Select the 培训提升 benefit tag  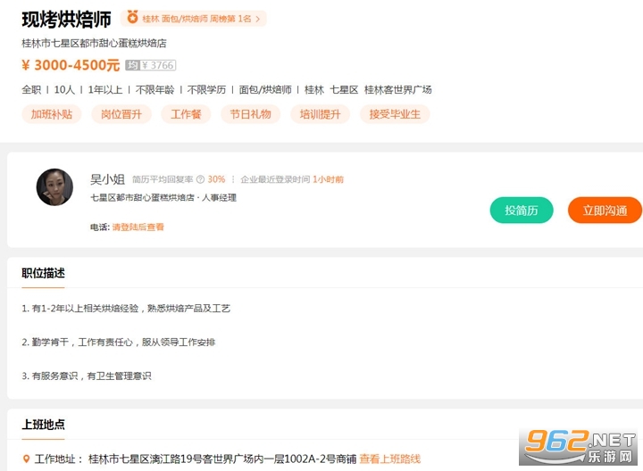click(321, 114)
